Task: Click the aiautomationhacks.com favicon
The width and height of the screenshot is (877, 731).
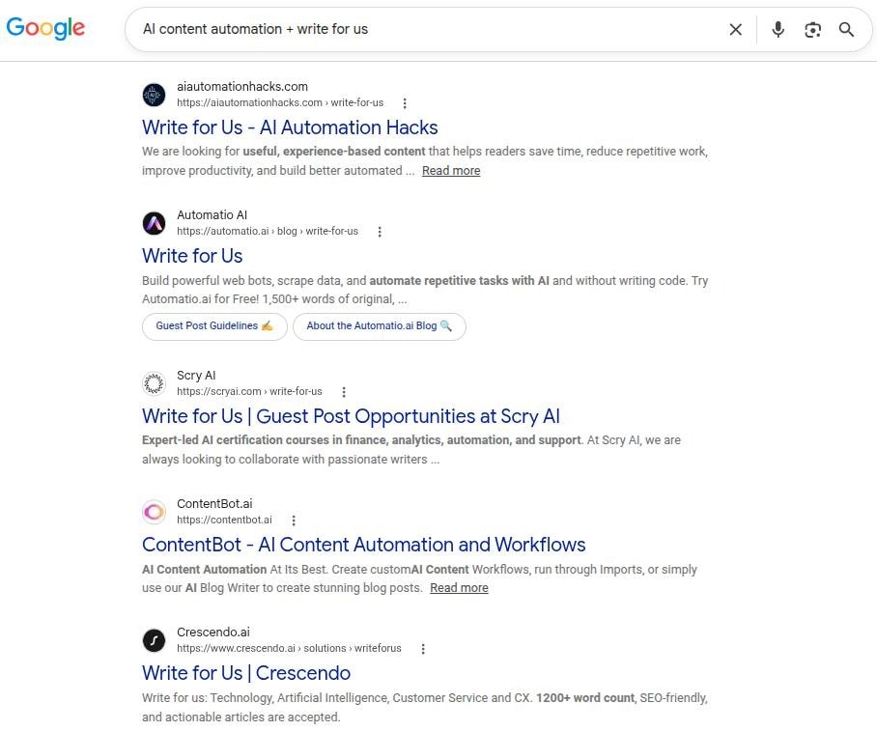Action: coord(154,95)
